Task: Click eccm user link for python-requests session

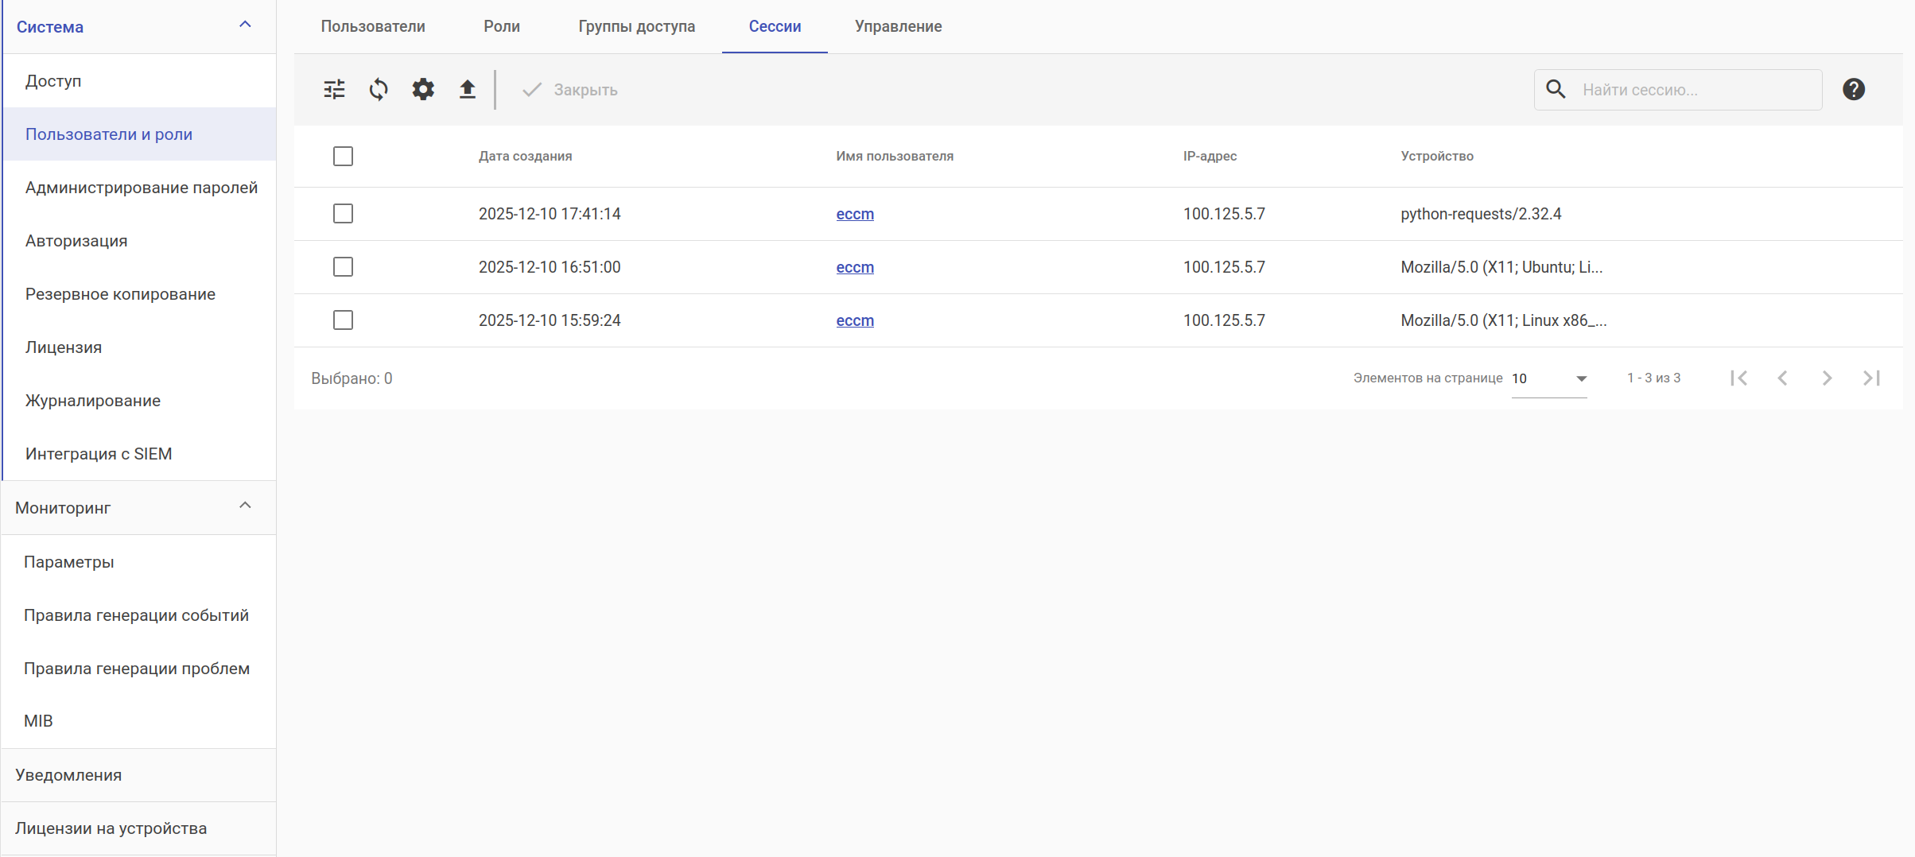Action: click(855, 214)
